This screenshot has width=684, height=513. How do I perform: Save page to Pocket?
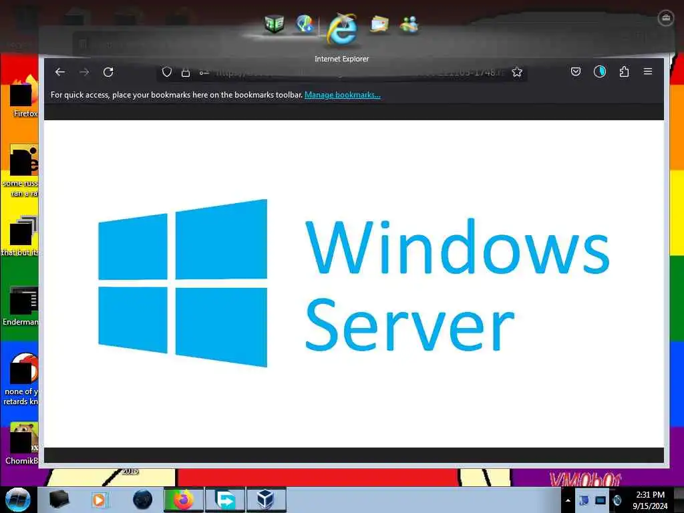[576, 71]
